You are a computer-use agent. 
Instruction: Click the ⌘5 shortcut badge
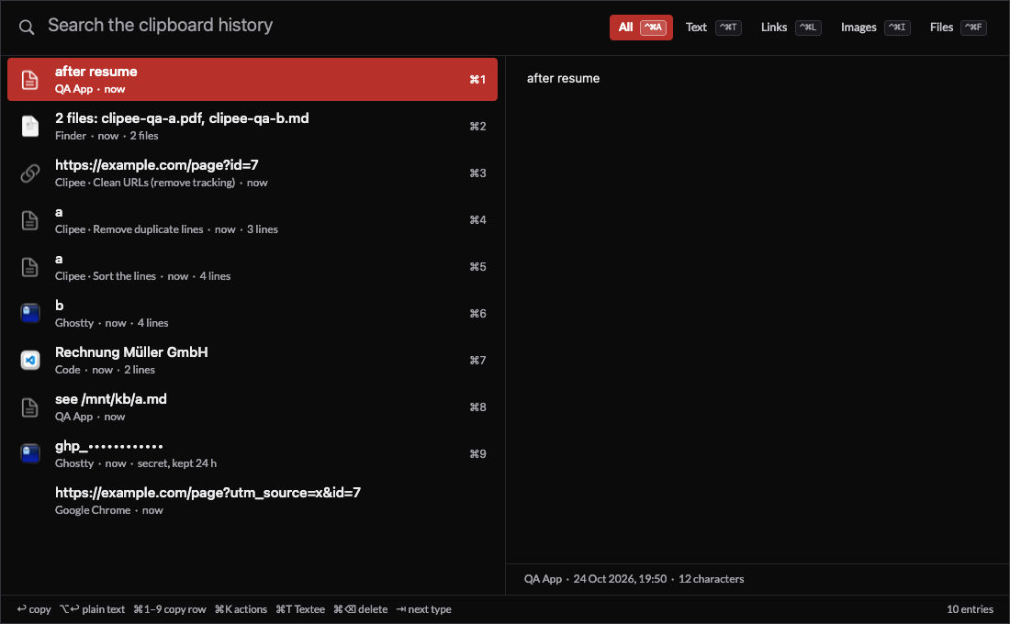477,267
